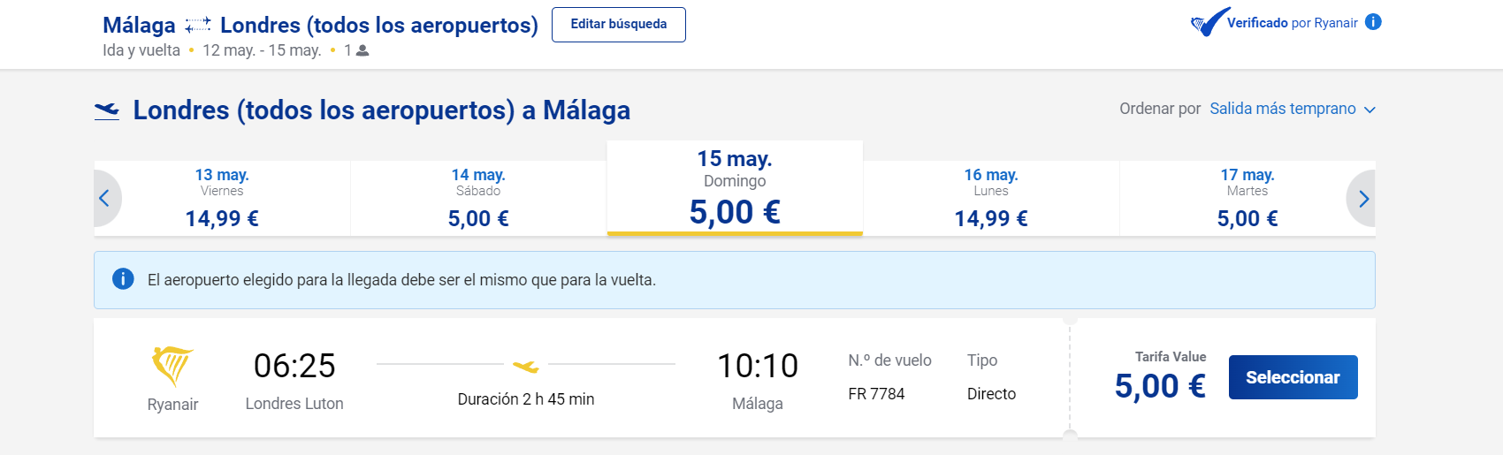
Task: Show later dates with the right arrow
Action: (x=1363, y=199)
